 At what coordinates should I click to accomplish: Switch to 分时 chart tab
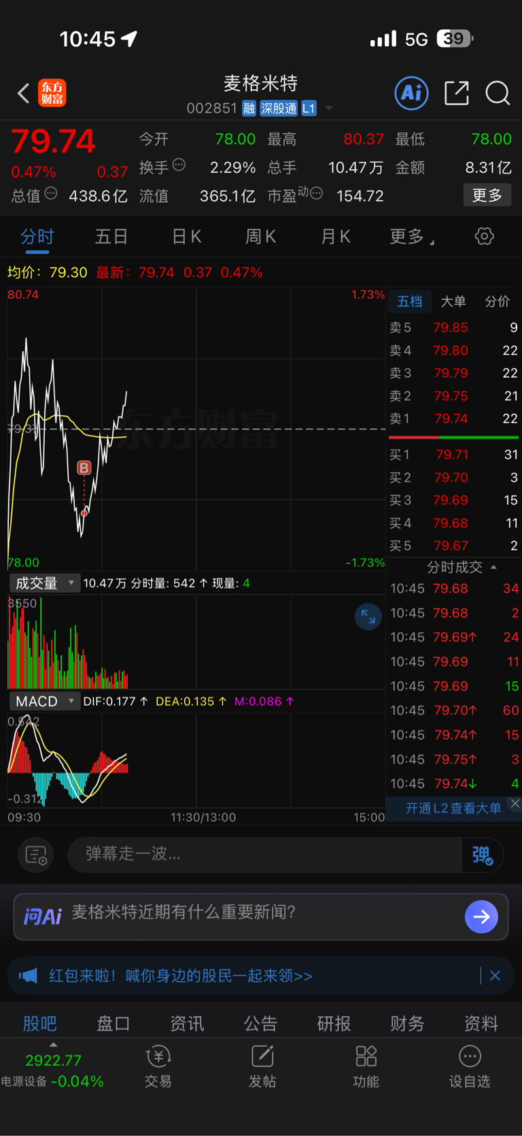tap(37, 236)
